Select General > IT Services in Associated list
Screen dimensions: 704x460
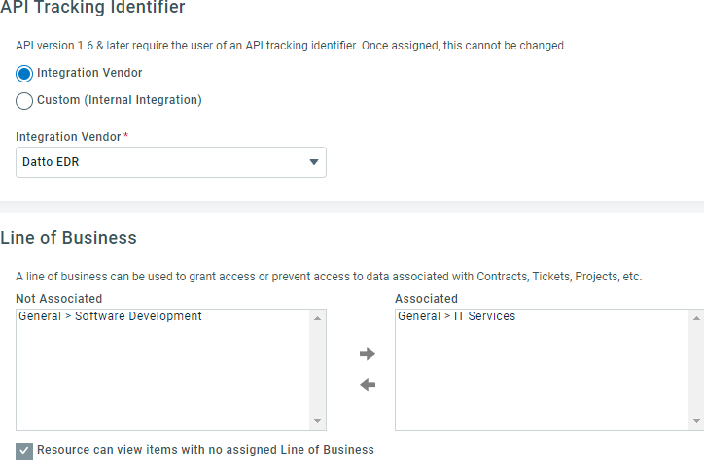[456, 316]
